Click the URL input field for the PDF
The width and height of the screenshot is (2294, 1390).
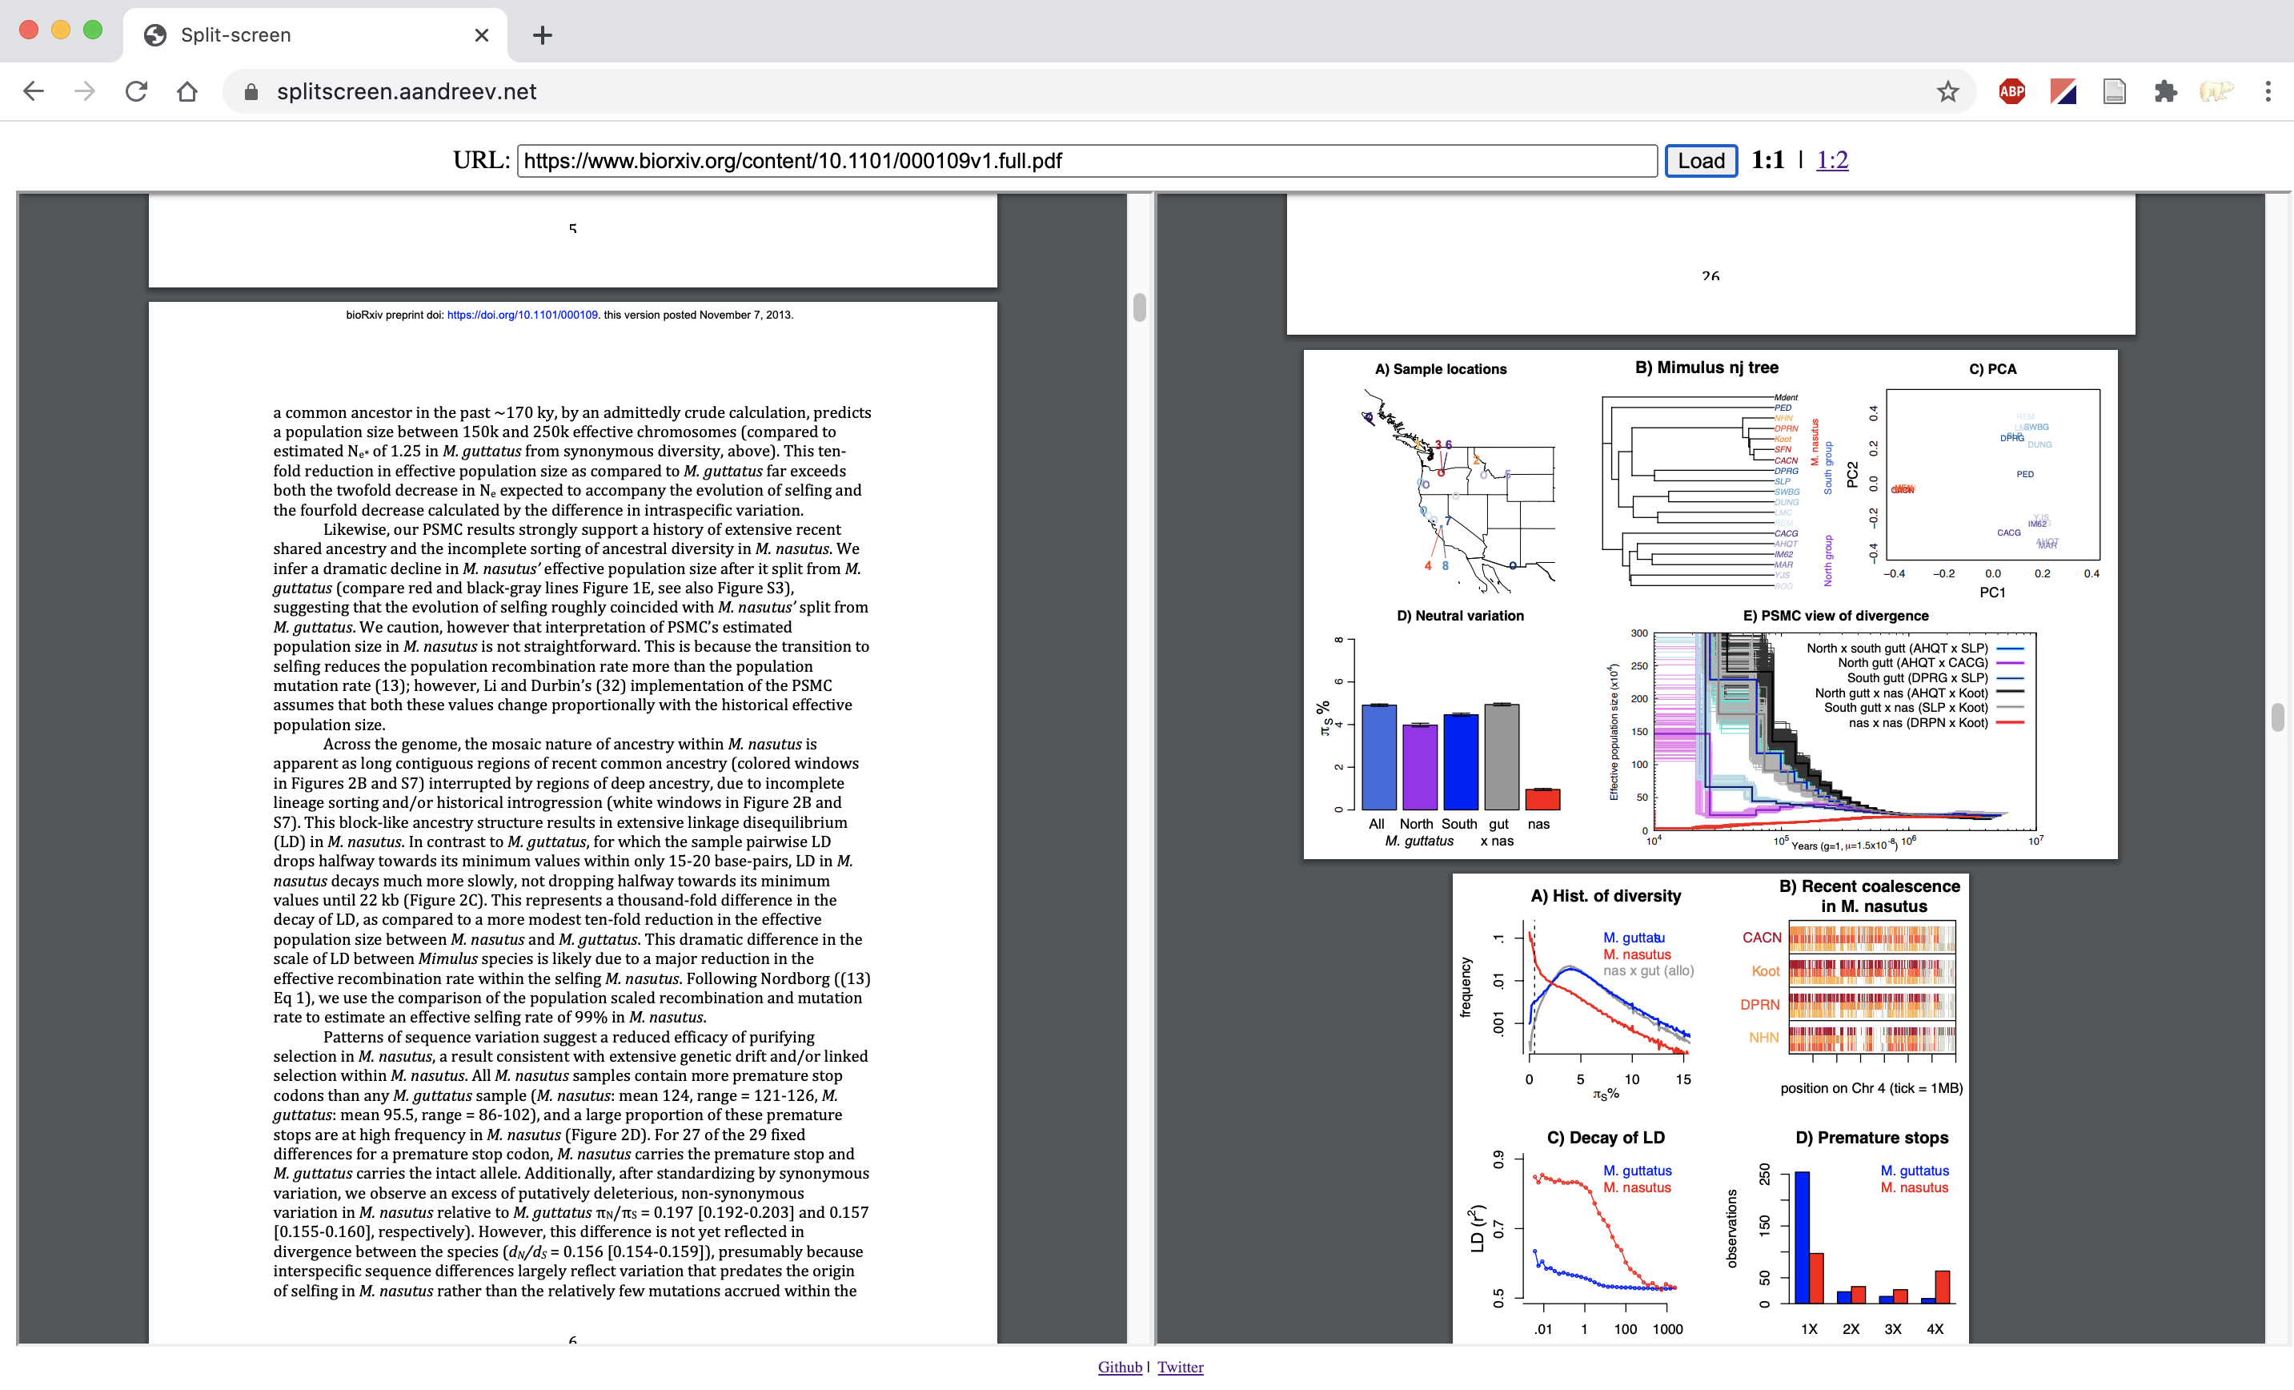(1085, 161)
